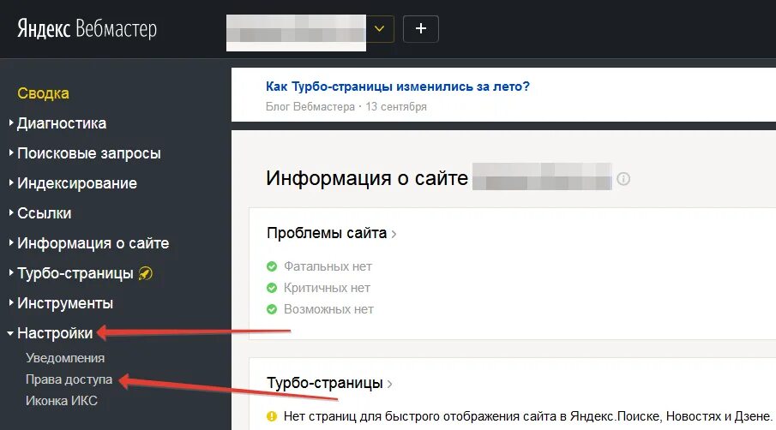Open the Турбо-страницы card heading
Viewport: 776px width, 430px height.
[325, 383]
